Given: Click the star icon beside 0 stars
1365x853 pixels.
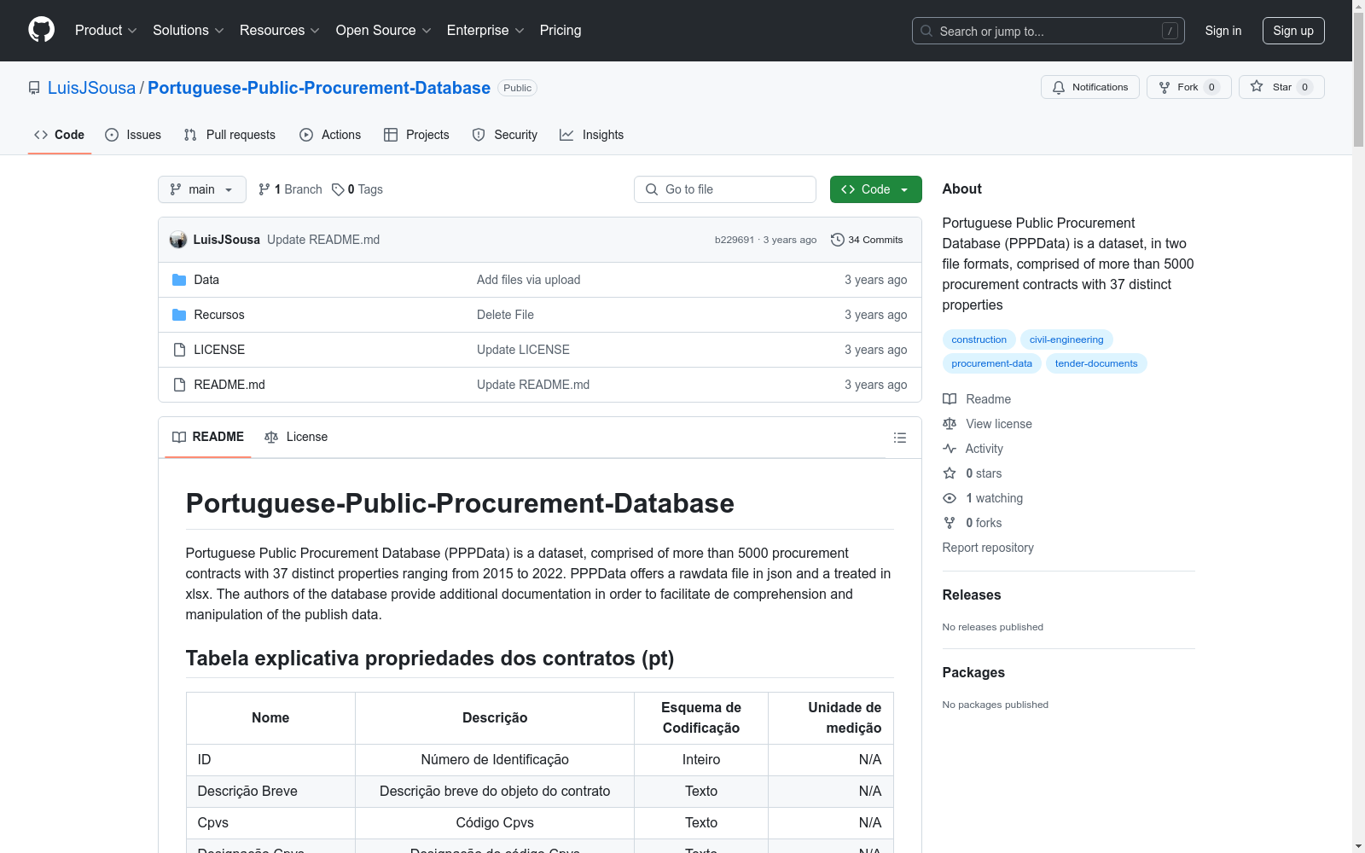Looking at the screenshot, I should 950,473.
